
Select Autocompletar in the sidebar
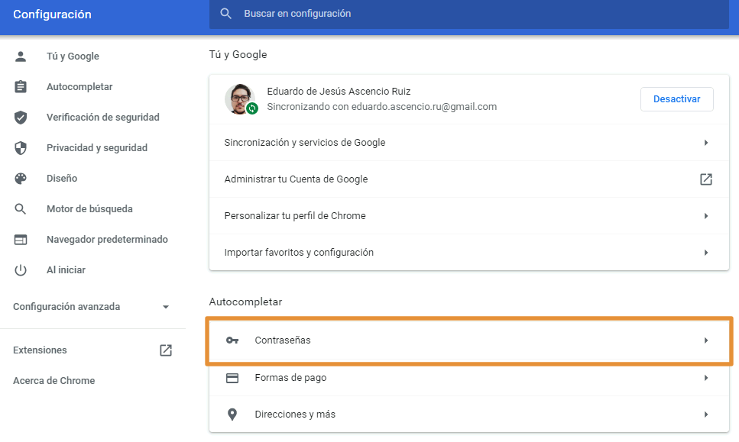coord(79,87)
